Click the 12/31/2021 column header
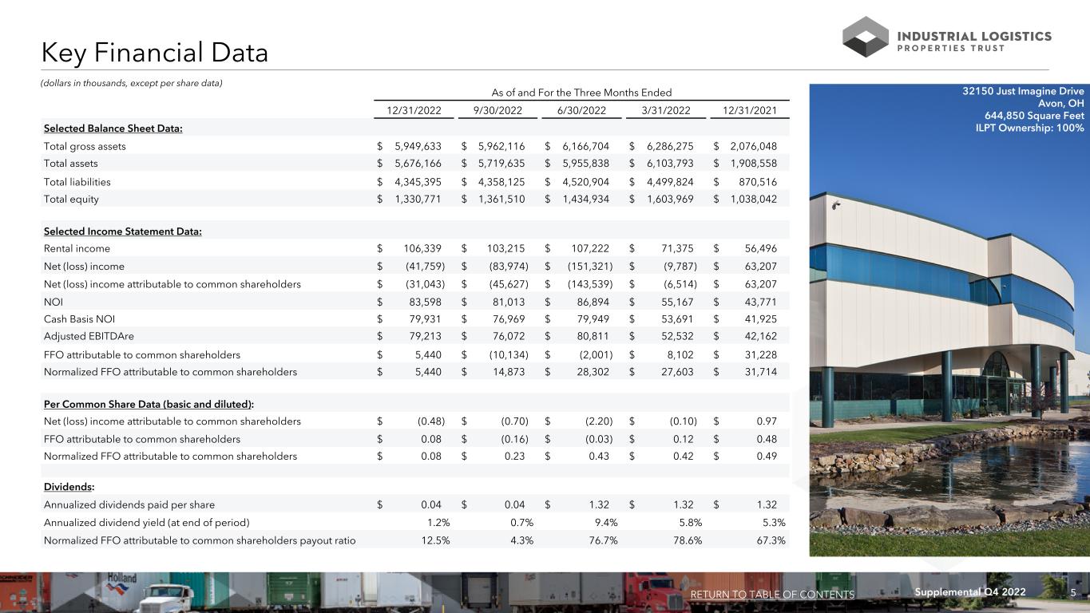 coord(748,110)
